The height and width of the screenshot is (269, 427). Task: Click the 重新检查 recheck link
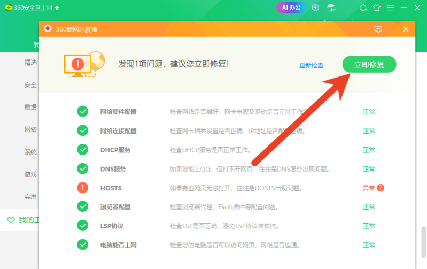(311, 65)
